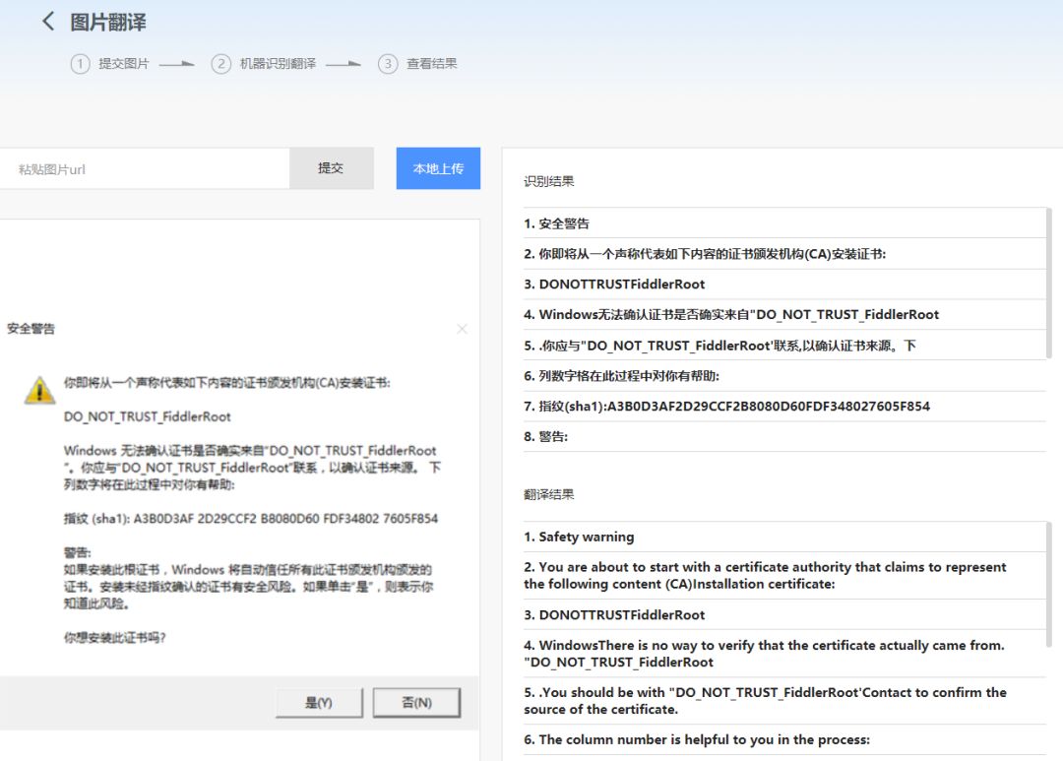This screenshot has height=761, width=1063.
Task: Select recognized row '1. 安全警告'
Action: pos(784,223)
